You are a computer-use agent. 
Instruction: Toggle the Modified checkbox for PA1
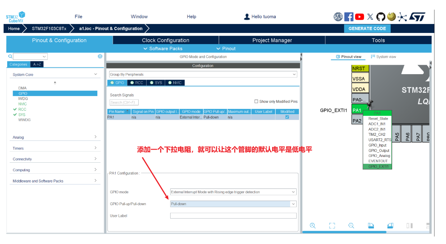287,117
